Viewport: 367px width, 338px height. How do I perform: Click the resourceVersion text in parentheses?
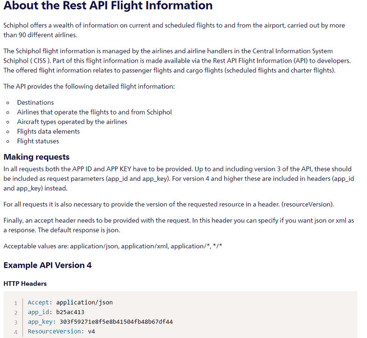click(308, 205)
